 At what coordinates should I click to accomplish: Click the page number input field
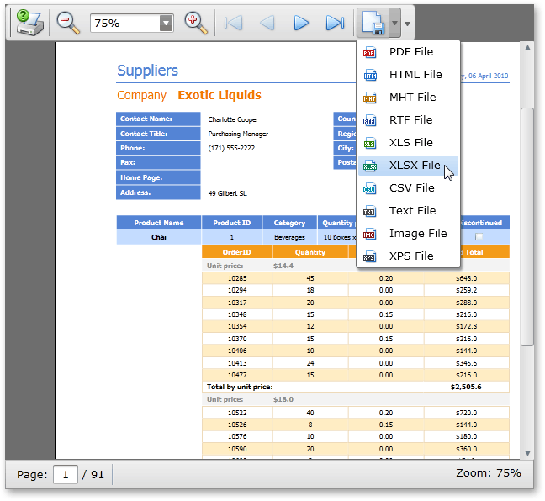(65, 475)
